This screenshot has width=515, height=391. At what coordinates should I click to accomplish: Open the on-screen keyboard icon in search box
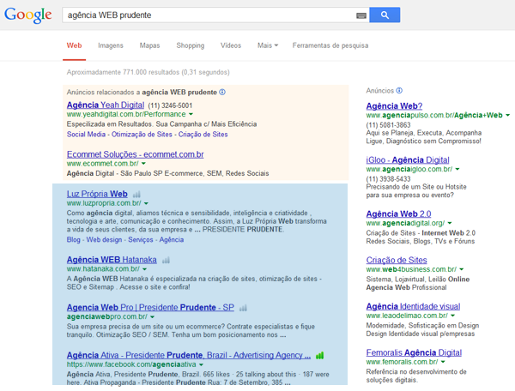point(361,15)
